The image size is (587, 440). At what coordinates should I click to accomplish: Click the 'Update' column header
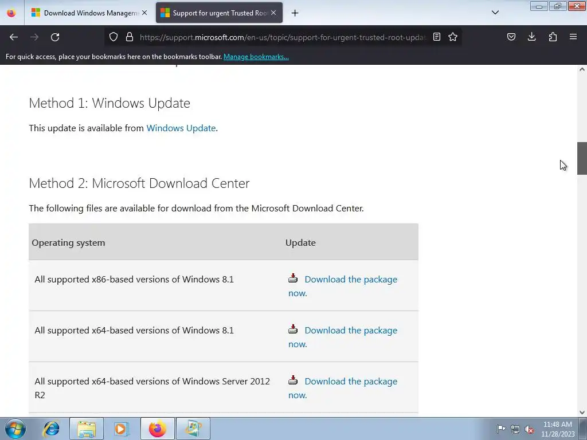[300, 242]
